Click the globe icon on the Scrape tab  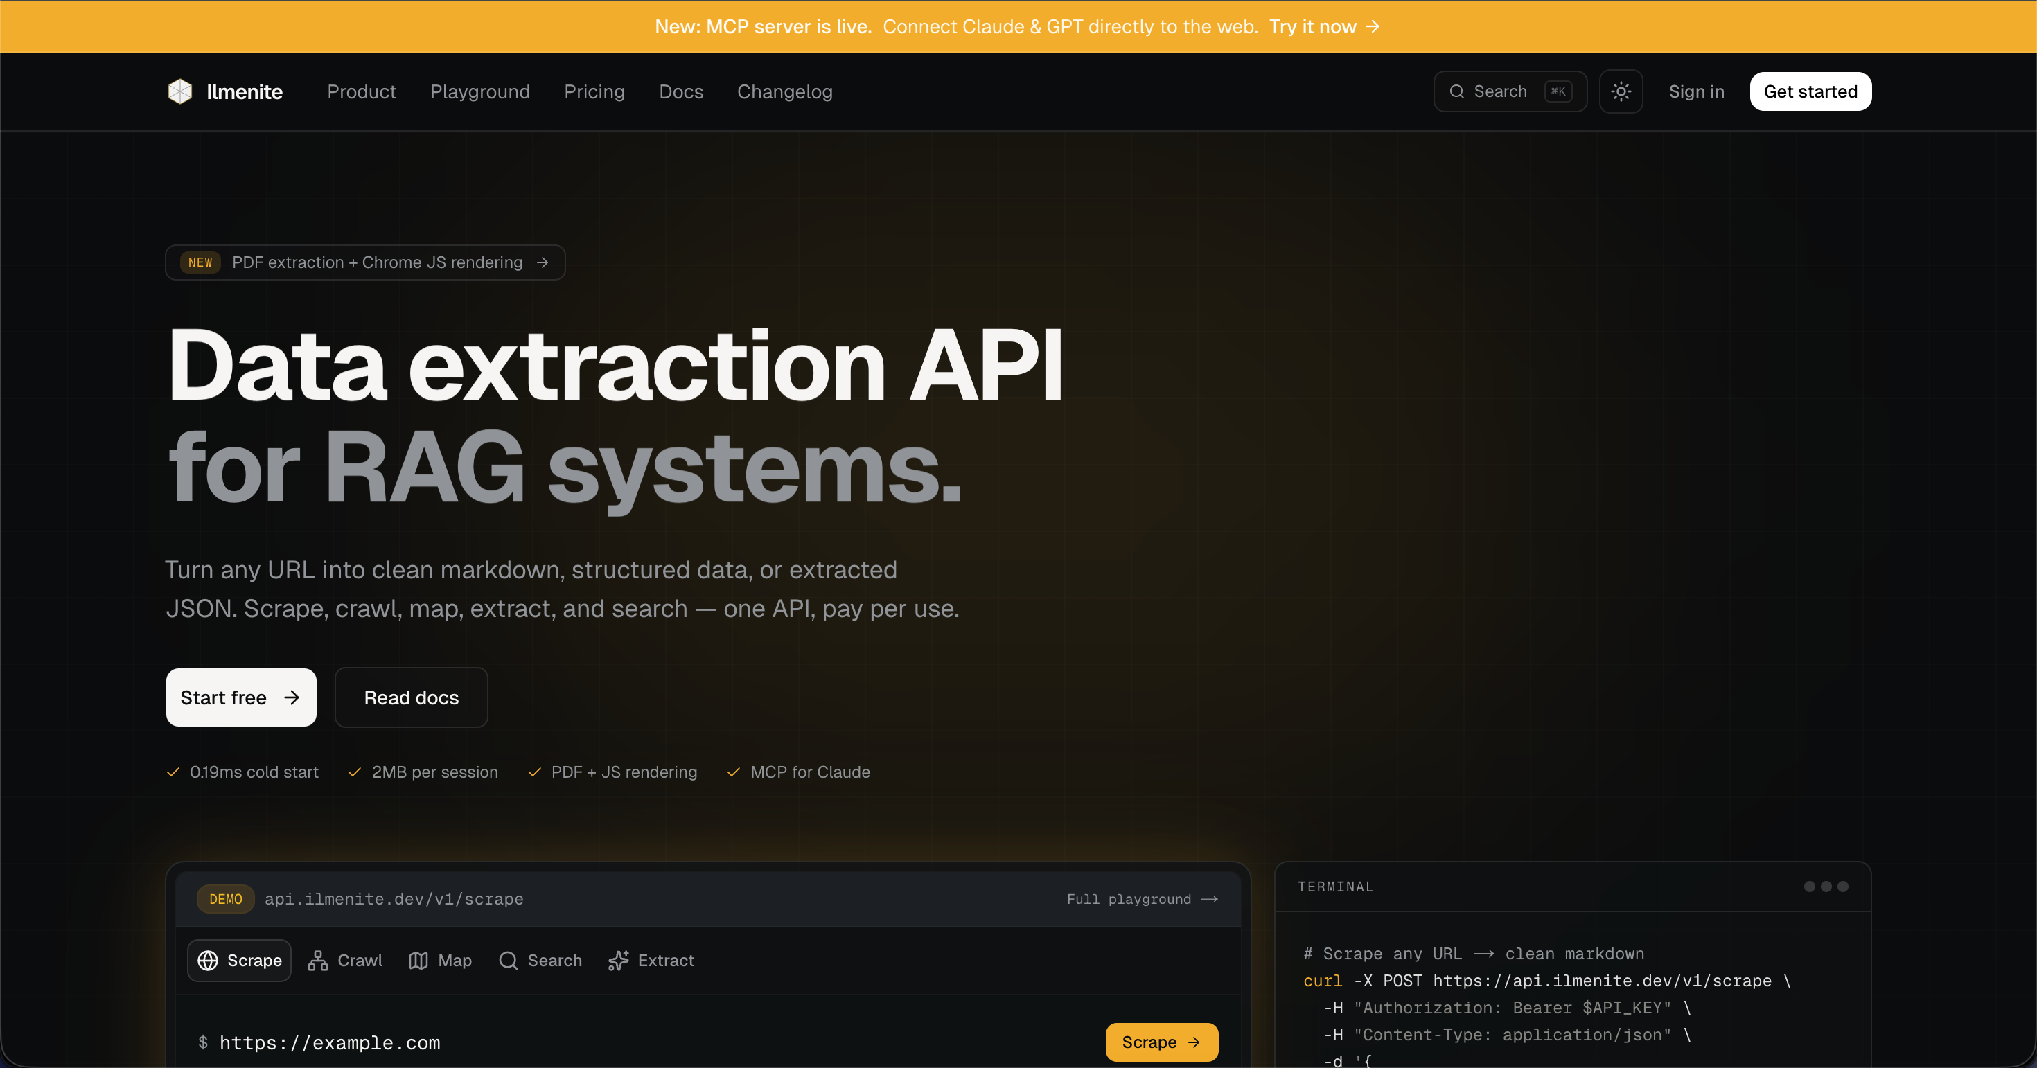208,960
